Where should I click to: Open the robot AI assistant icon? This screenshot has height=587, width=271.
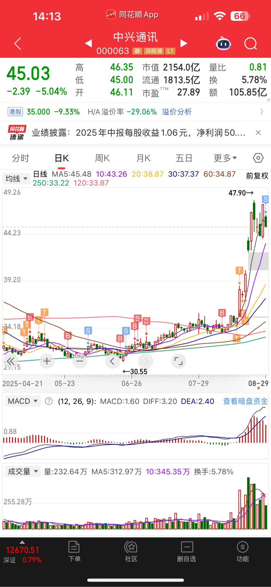pyautogui.click(x=223, y=43)
